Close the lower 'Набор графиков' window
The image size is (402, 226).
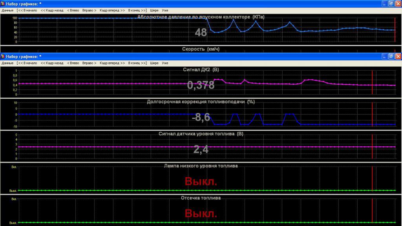pyautogui.click(x=398, y=56)
